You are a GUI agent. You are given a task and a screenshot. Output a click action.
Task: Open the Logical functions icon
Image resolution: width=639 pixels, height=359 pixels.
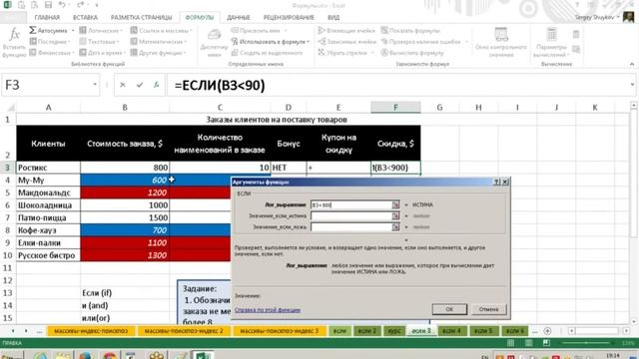pos(83,31)
